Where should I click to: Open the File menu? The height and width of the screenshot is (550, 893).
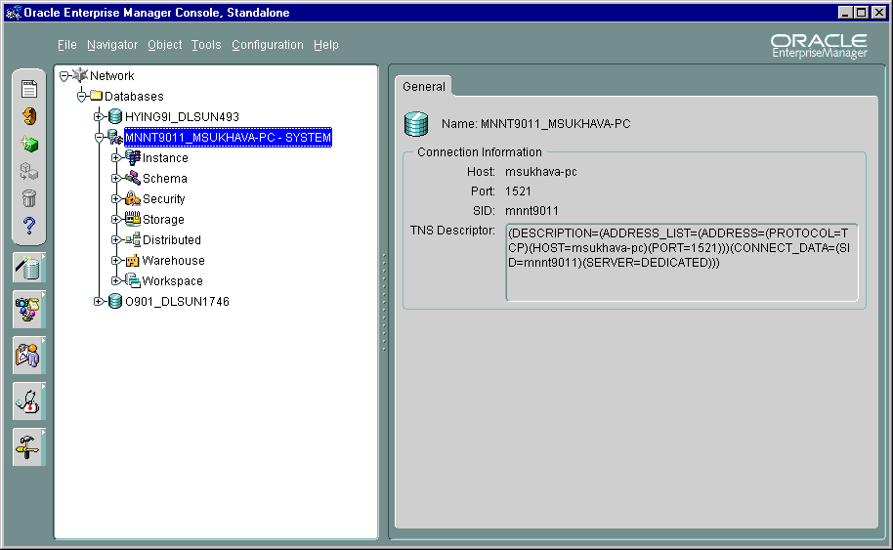(66, 44)
